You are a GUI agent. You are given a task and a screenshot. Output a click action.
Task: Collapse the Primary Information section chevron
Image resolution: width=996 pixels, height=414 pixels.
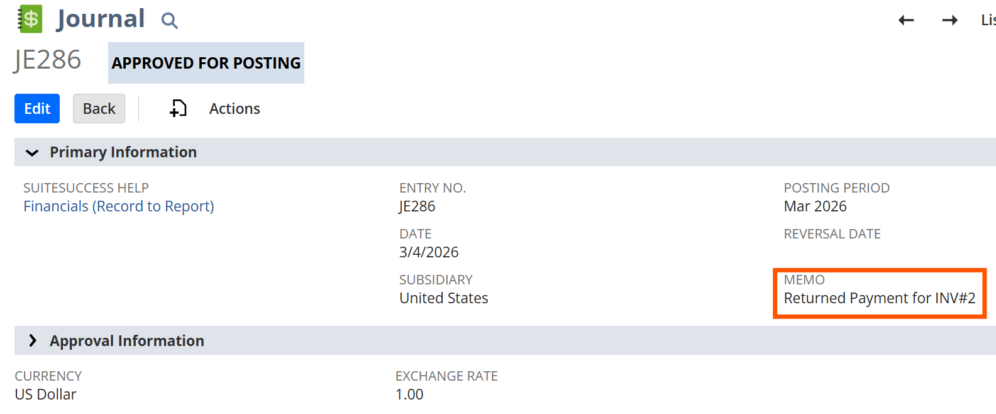pyautogui.click(x=32, y=152)
